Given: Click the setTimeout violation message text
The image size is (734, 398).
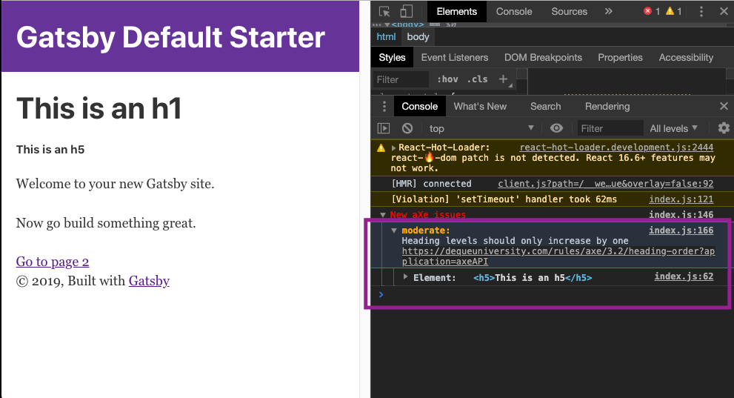Looking at the screenshot, I should (x=504, y=199).
